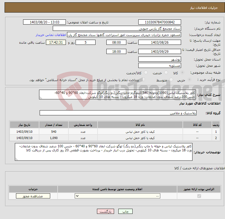Click row 2 need date 1403/09/10

(x=25, y=138)
